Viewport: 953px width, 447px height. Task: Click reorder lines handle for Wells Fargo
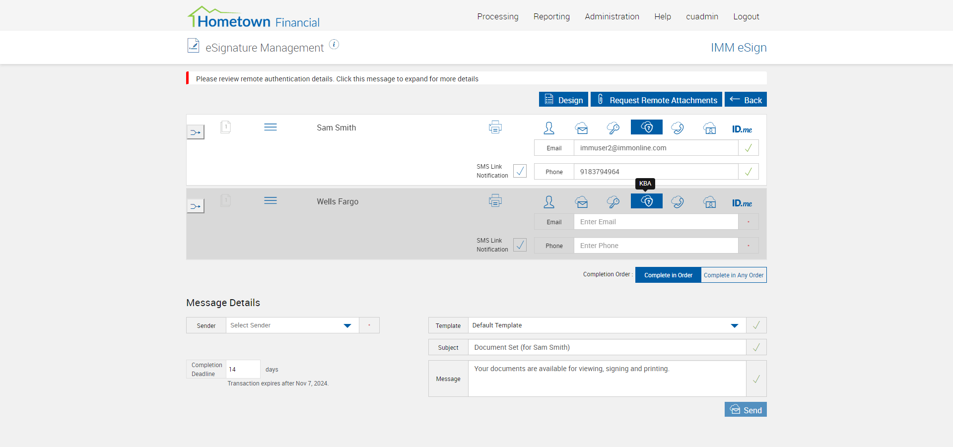pyautogui.click(x=271, y=200)
